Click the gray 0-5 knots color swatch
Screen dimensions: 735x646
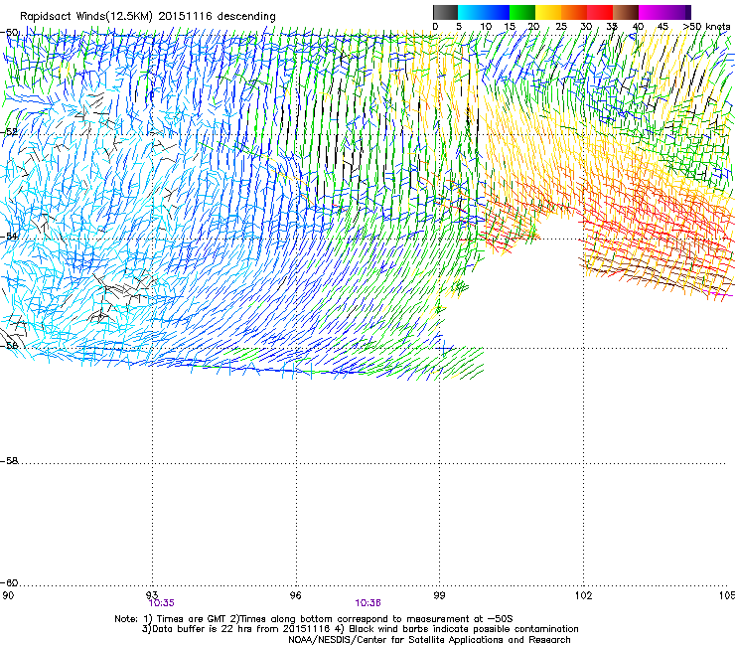(x=445, y=12)
